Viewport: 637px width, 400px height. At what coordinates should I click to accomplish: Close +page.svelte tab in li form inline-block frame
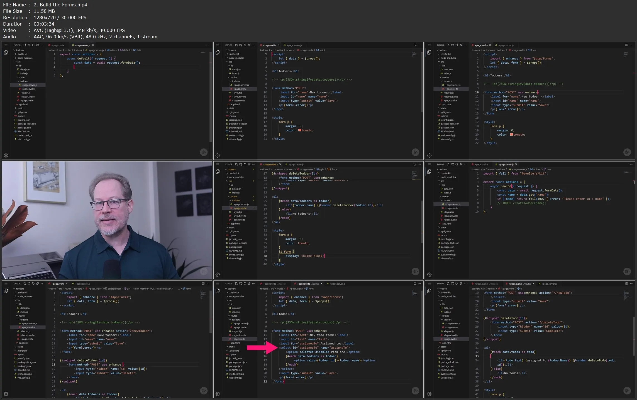(x=280, y=164)
